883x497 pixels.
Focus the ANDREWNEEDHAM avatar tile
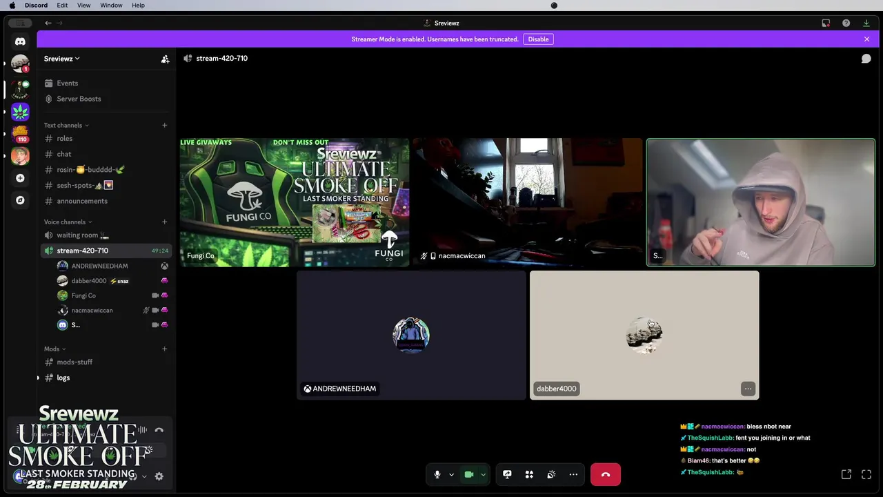pyautogui.click(x=411, y=335)
